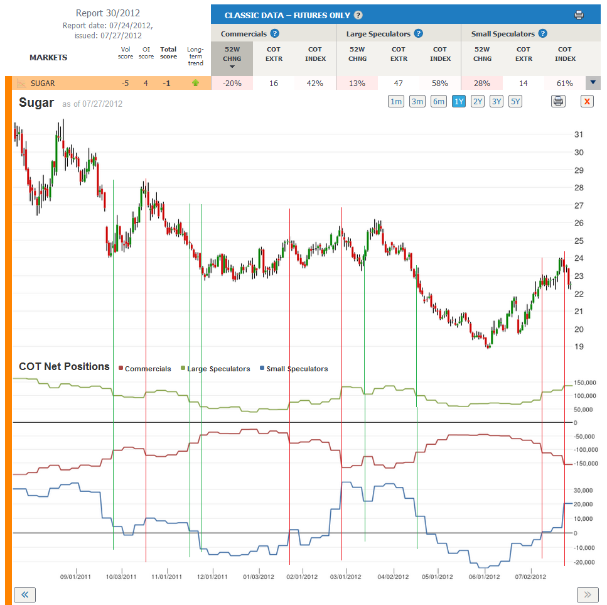Switch chart to 5Y timeframe
607x605 pixels.
pos(515,101)
